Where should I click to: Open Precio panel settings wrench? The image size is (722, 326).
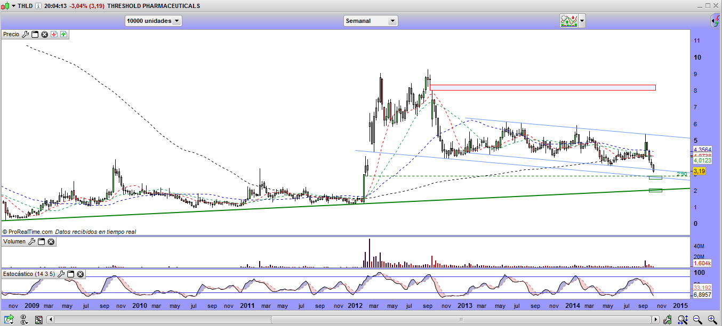coord(26,34)
